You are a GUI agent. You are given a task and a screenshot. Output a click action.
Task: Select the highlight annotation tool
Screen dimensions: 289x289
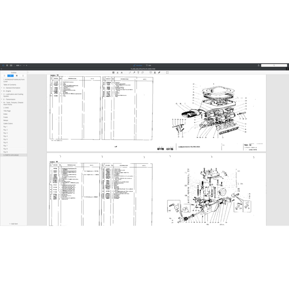click(x=113, y=73)
